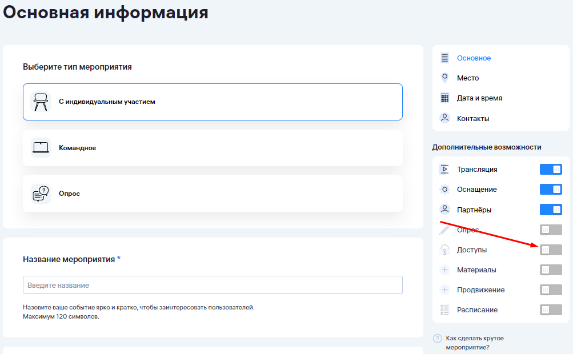
Task: Turn off the Оснащение switch
Action: [551, 190]
